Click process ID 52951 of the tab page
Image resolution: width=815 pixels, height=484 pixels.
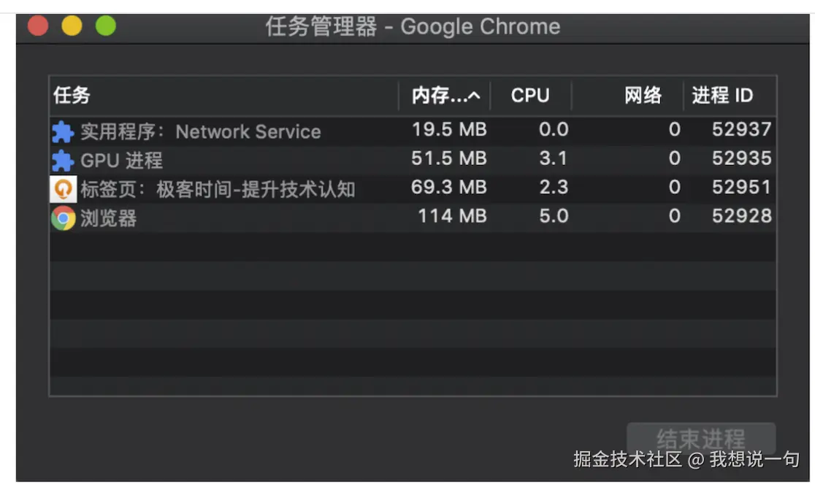tap(742, 188)
